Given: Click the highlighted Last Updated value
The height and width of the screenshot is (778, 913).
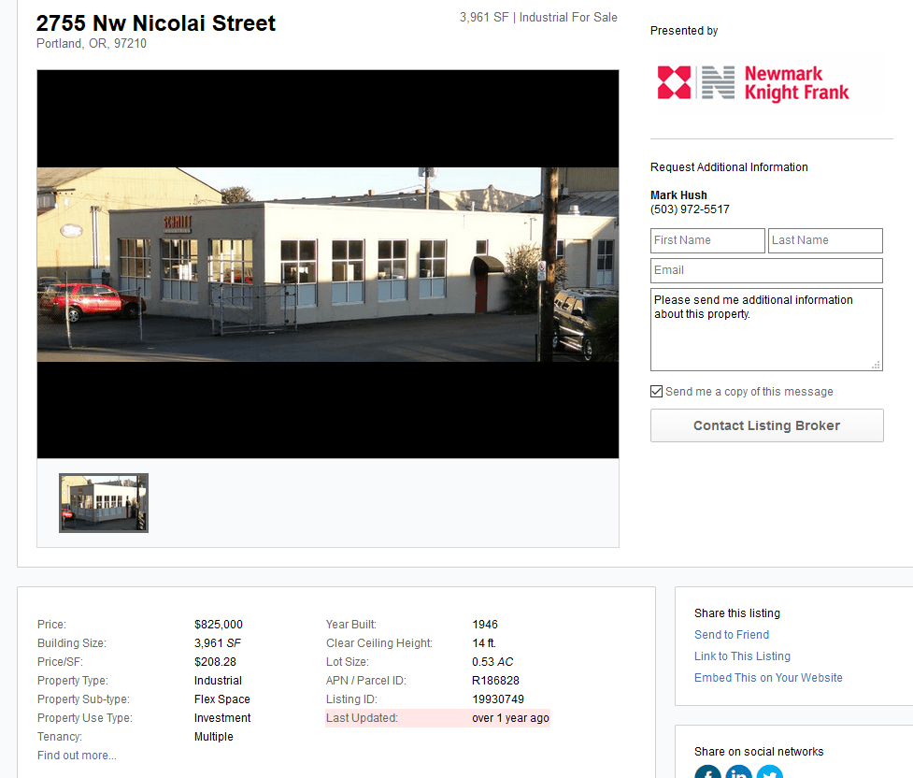Looking at the screenshot, I should click(510, 718).
